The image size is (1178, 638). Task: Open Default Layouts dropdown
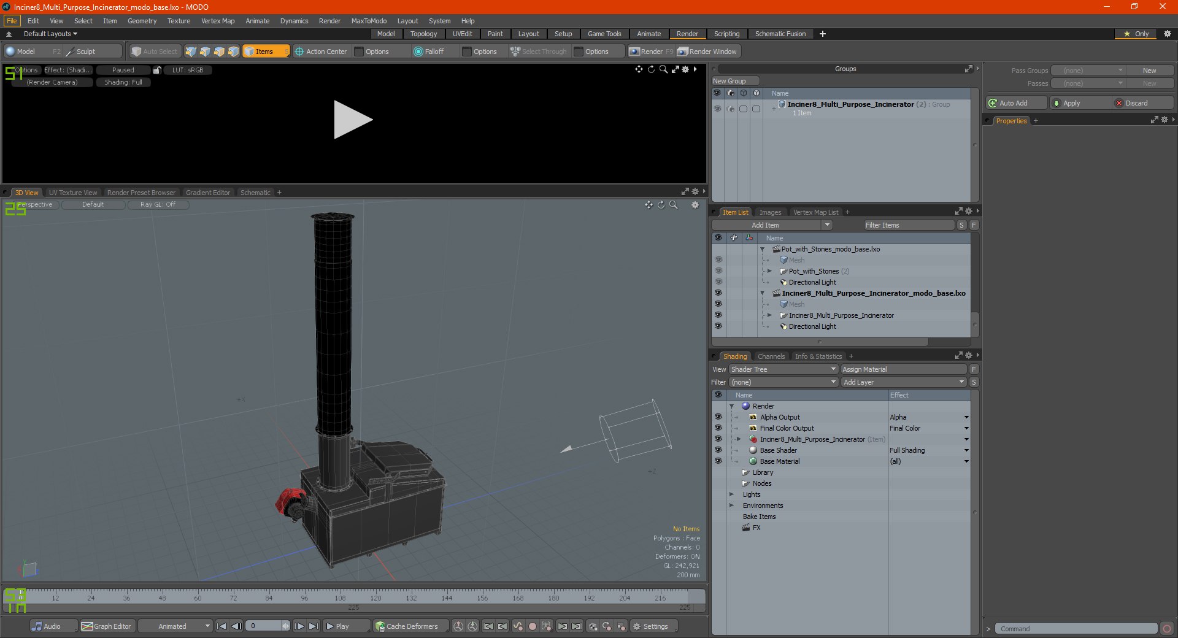[x=50, y=34]
